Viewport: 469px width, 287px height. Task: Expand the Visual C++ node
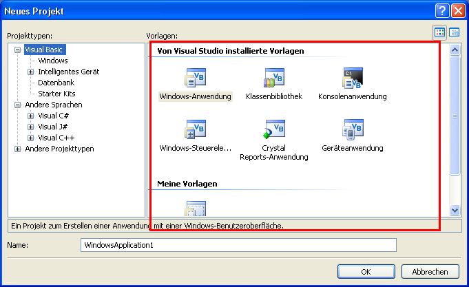pos(30,138)
